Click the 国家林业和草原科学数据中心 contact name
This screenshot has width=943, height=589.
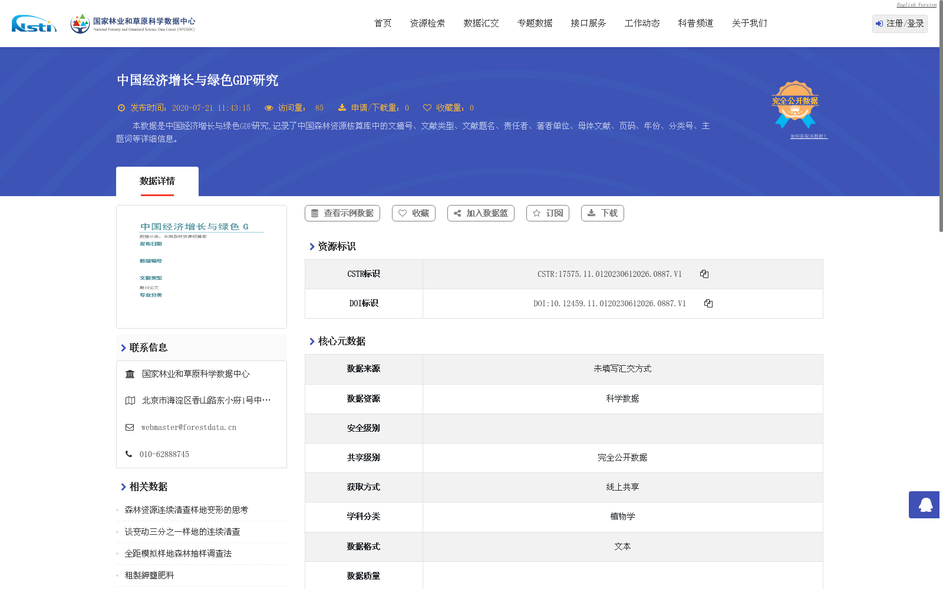(x=196, y=374)
